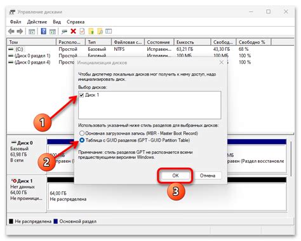Click the NTFS cell in the (C:) row

119,49
